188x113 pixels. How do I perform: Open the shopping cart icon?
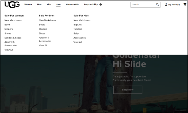(185, 5)
